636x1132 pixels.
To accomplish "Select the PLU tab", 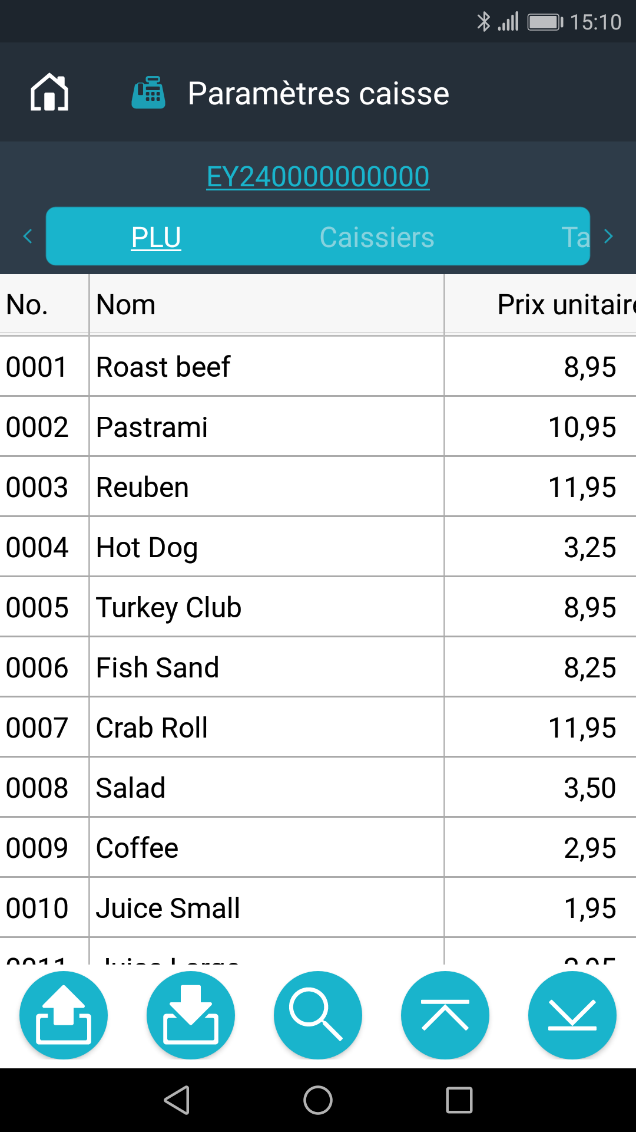I will (x=156, y=237).
